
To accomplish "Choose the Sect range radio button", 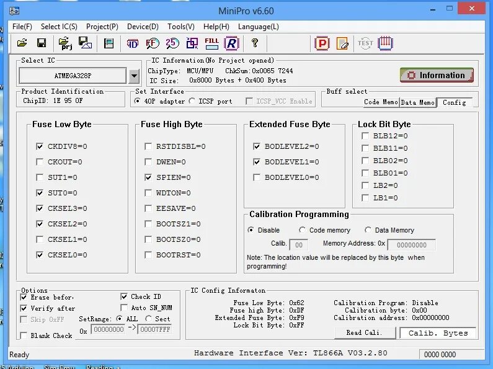I will [x=148, y=319].
